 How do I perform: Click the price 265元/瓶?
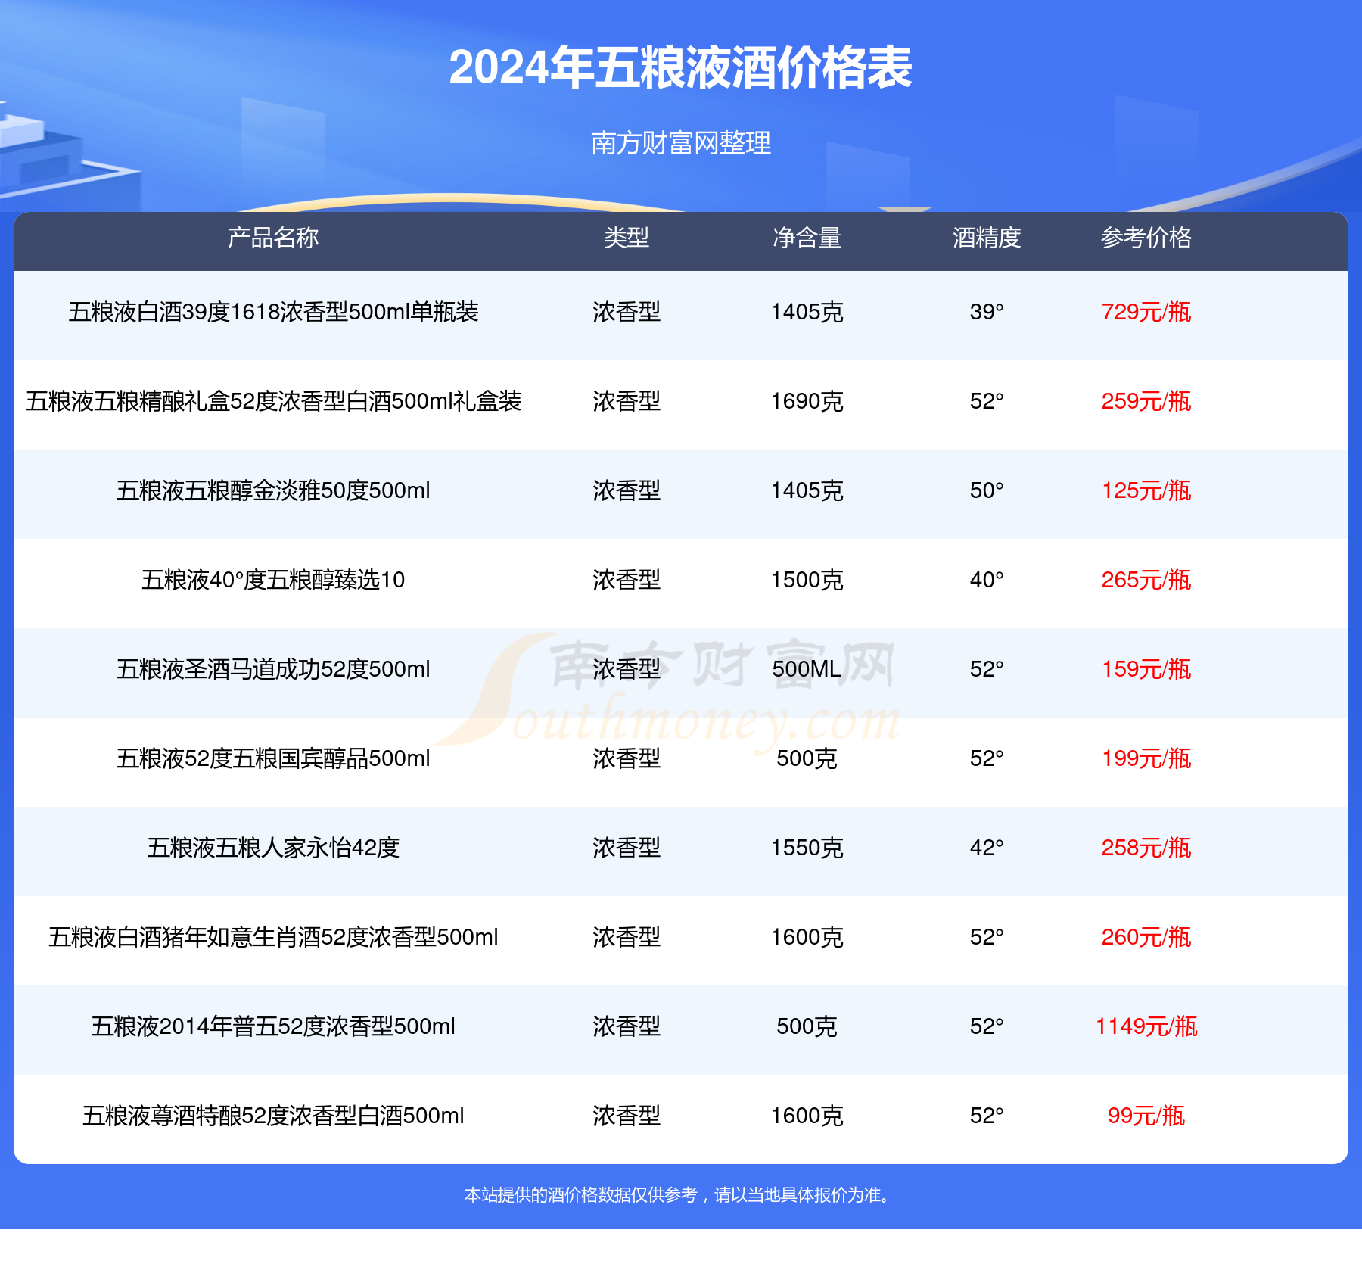click(1146, 580)
